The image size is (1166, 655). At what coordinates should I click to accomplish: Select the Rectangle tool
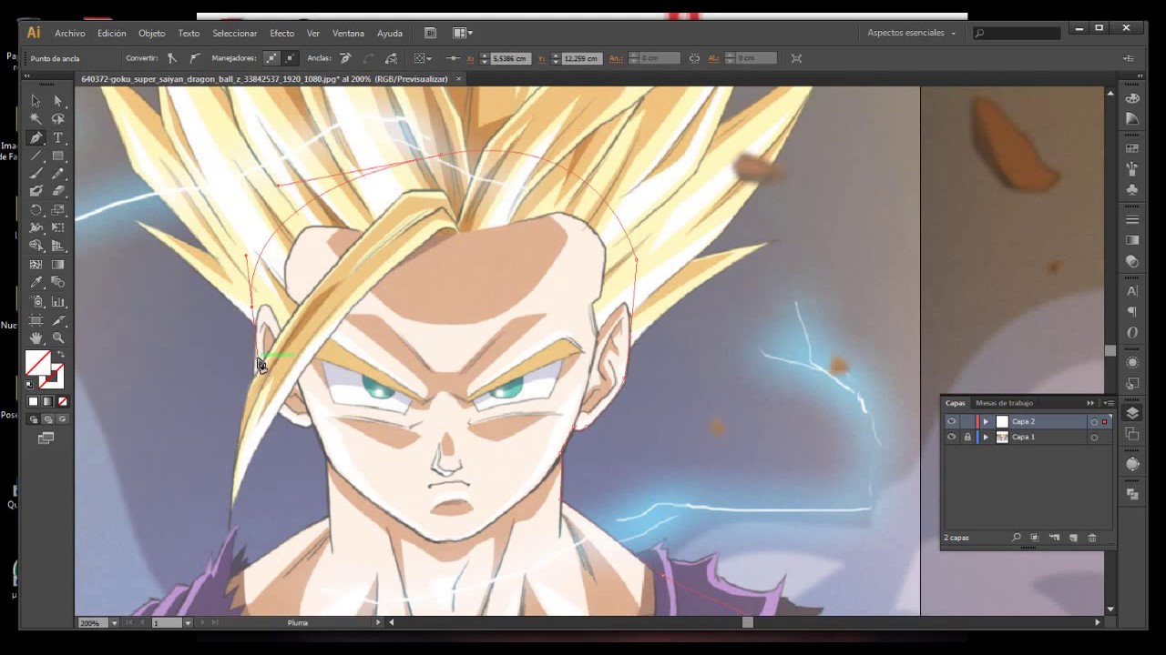click(x=58, y=156)
